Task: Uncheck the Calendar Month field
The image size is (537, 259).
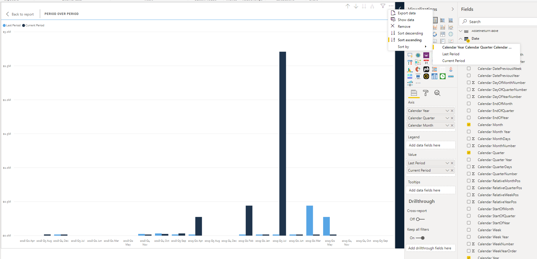Action: pyautogui.click(x=469, y=125)
